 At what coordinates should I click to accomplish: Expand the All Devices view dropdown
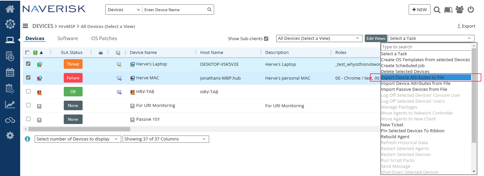319,38
